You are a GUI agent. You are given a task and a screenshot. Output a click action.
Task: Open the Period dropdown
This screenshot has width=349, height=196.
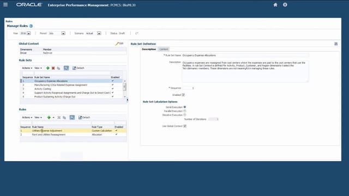tap(63, 33)
